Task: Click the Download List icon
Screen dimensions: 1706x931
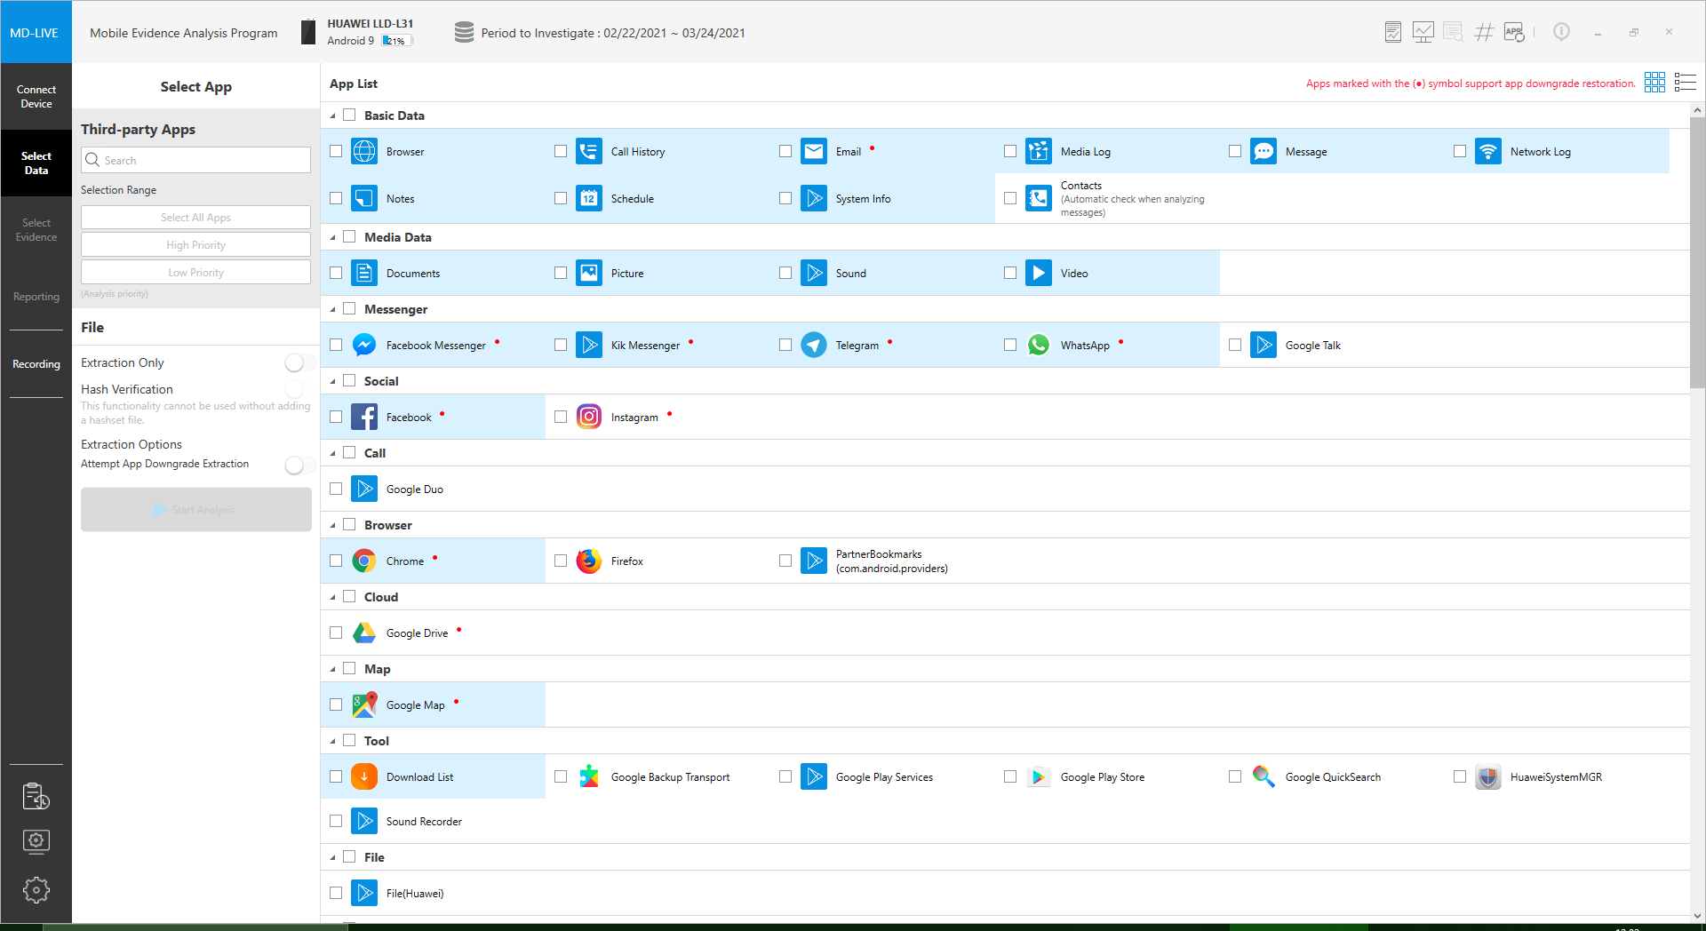Action: coord(364,776)
